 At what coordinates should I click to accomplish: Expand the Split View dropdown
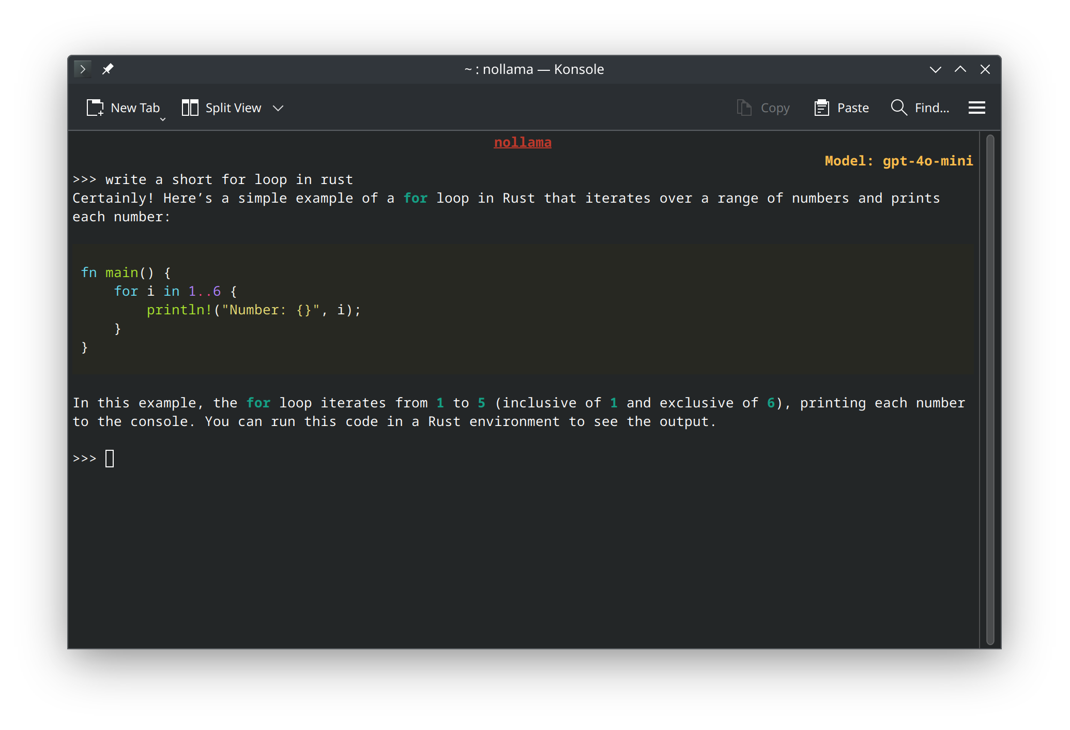[280, 107]
